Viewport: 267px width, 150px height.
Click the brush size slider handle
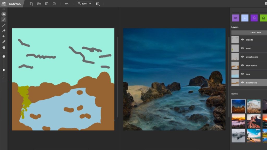pos(4,70)
